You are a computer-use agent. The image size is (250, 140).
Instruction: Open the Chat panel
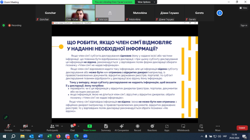pos(73,128)
